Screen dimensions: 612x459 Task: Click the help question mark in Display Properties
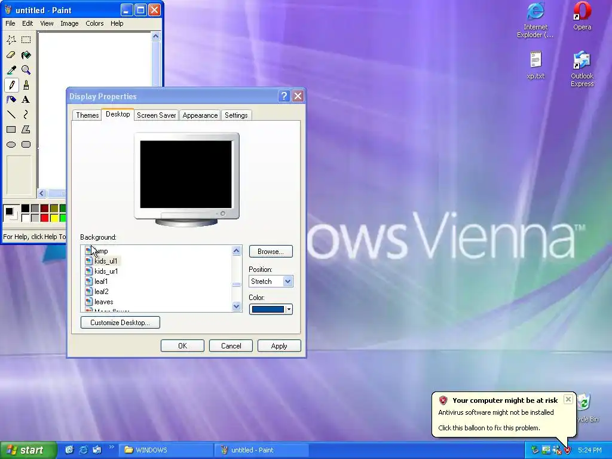(284, 96)
